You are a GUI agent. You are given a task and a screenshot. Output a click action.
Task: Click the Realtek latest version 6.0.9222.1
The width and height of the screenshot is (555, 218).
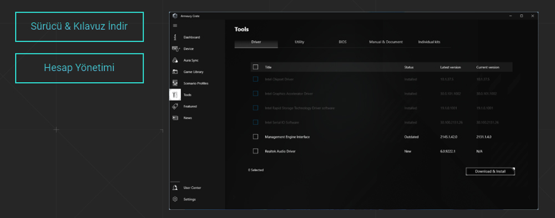coord(448,151)
